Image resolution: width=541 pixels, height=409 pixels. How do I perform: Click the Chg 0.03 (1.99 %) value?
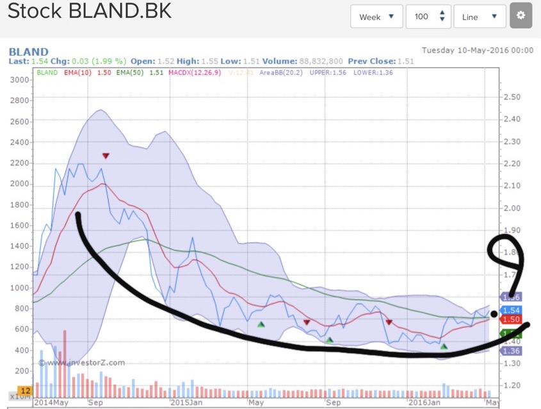(99, 62)
